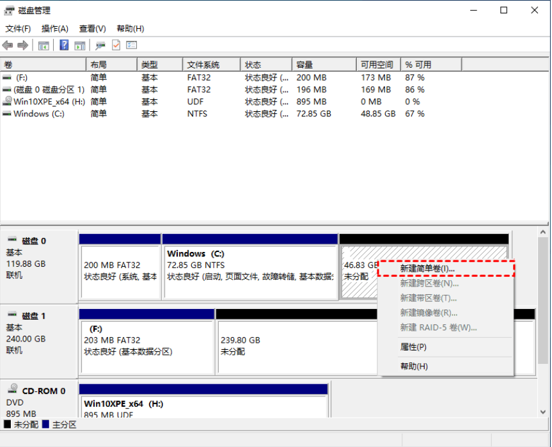Viewport: 552px width, 447px height.
Task: Click the 48.85 GB free space cell
Action: (x=378, y=114)
